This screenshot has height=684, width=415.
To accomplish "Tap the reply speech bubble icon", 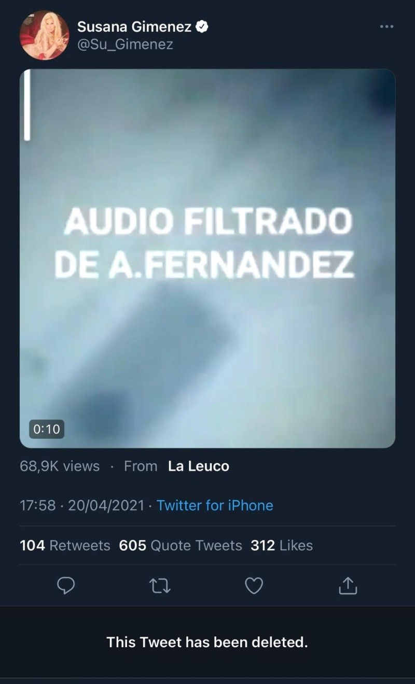I will (x=66, y=586).
